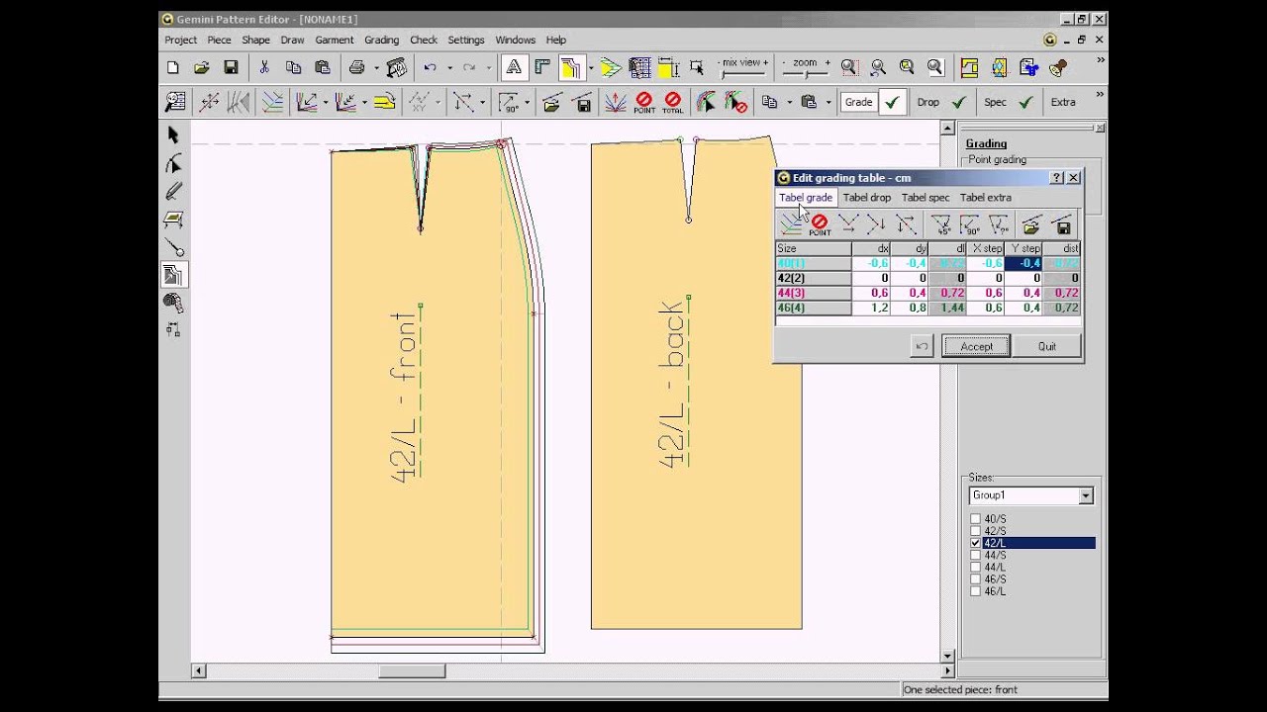
Task: Click the Accept button
Action: (976, 346)
